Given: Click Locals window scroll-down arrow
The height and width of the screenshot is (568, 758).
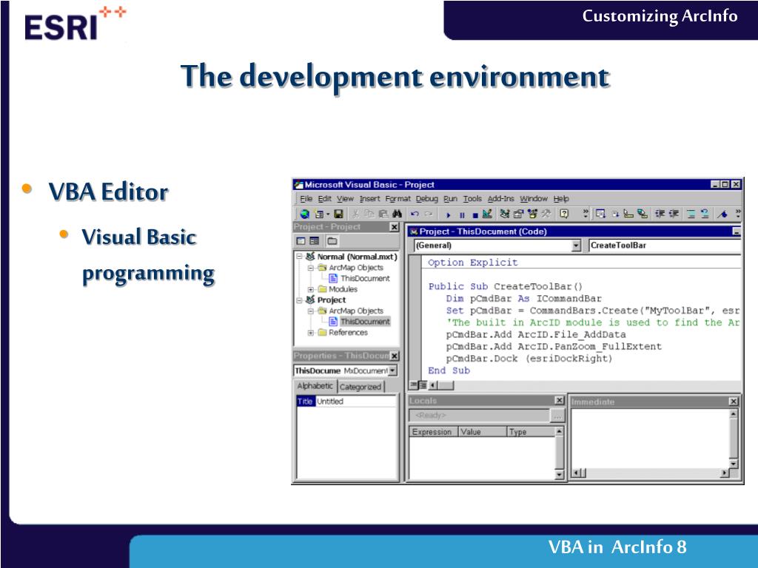Looking at the screenshot, I should [x=560, y=475].
